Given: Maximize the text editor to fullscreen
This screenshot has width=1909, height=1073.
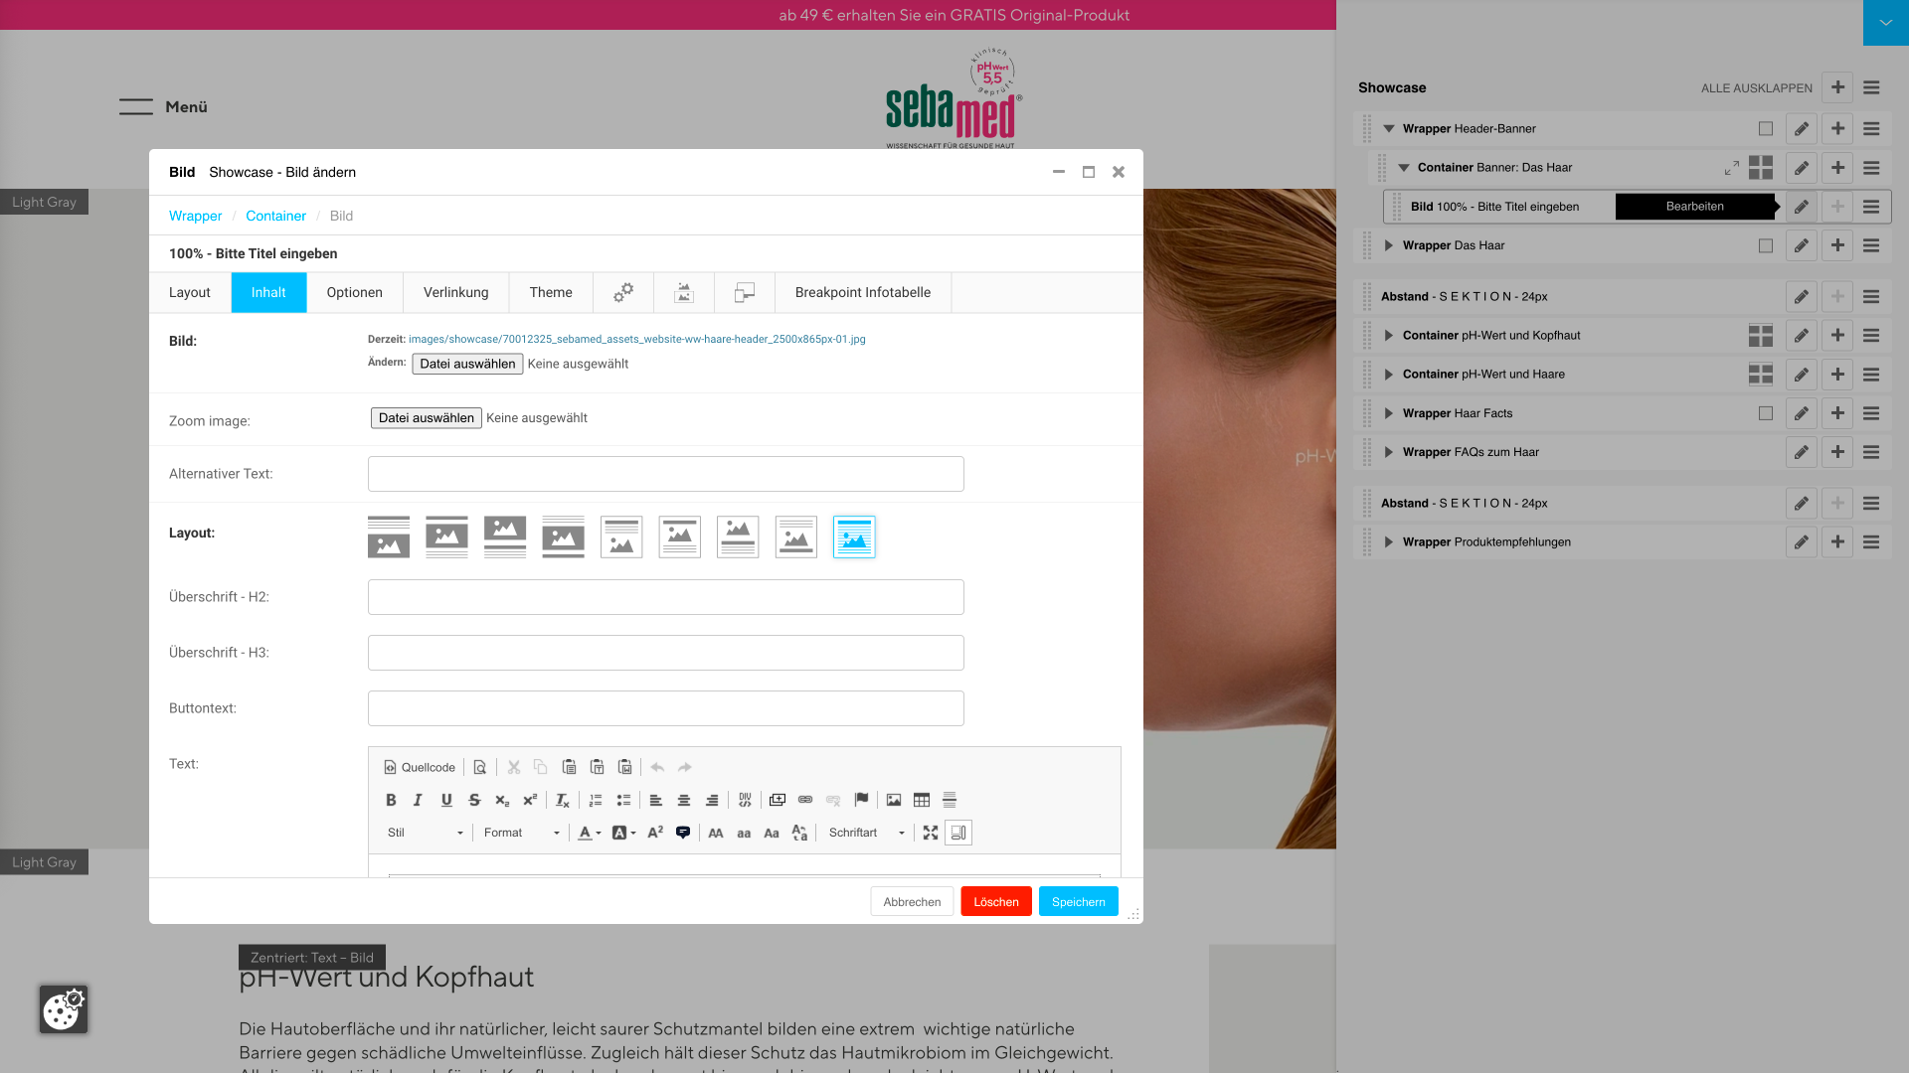Looking at the screenshot, I should coord(930,833).
